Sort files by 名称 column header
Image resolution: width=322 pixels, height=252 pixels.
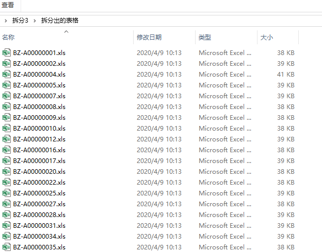tap(9, 38)
